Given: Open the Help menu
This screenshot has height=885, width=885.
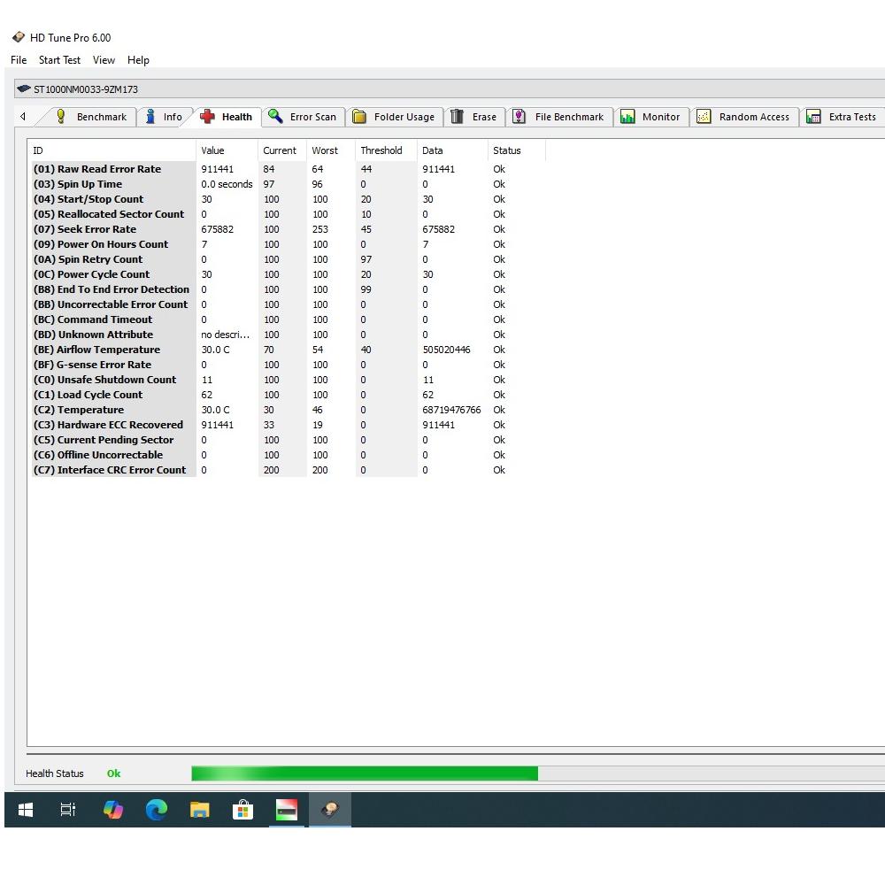Looking at the screenshot, I should point(138,60).
